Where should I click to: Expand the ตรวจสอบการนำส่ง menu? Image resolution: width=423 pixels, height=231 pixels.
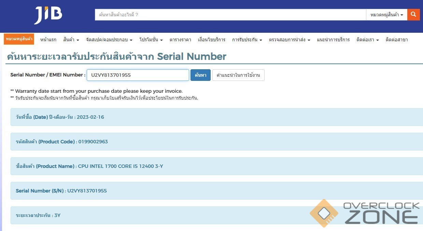click(x=290, y=40)
